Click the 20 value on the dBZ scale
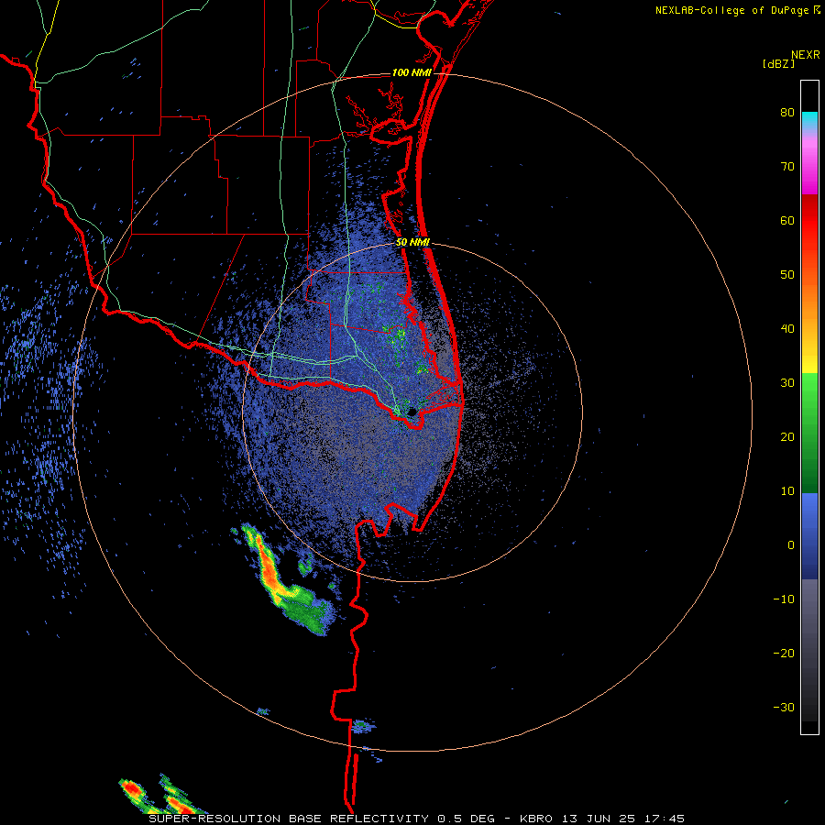825x825 pixels. pos(787,436)
